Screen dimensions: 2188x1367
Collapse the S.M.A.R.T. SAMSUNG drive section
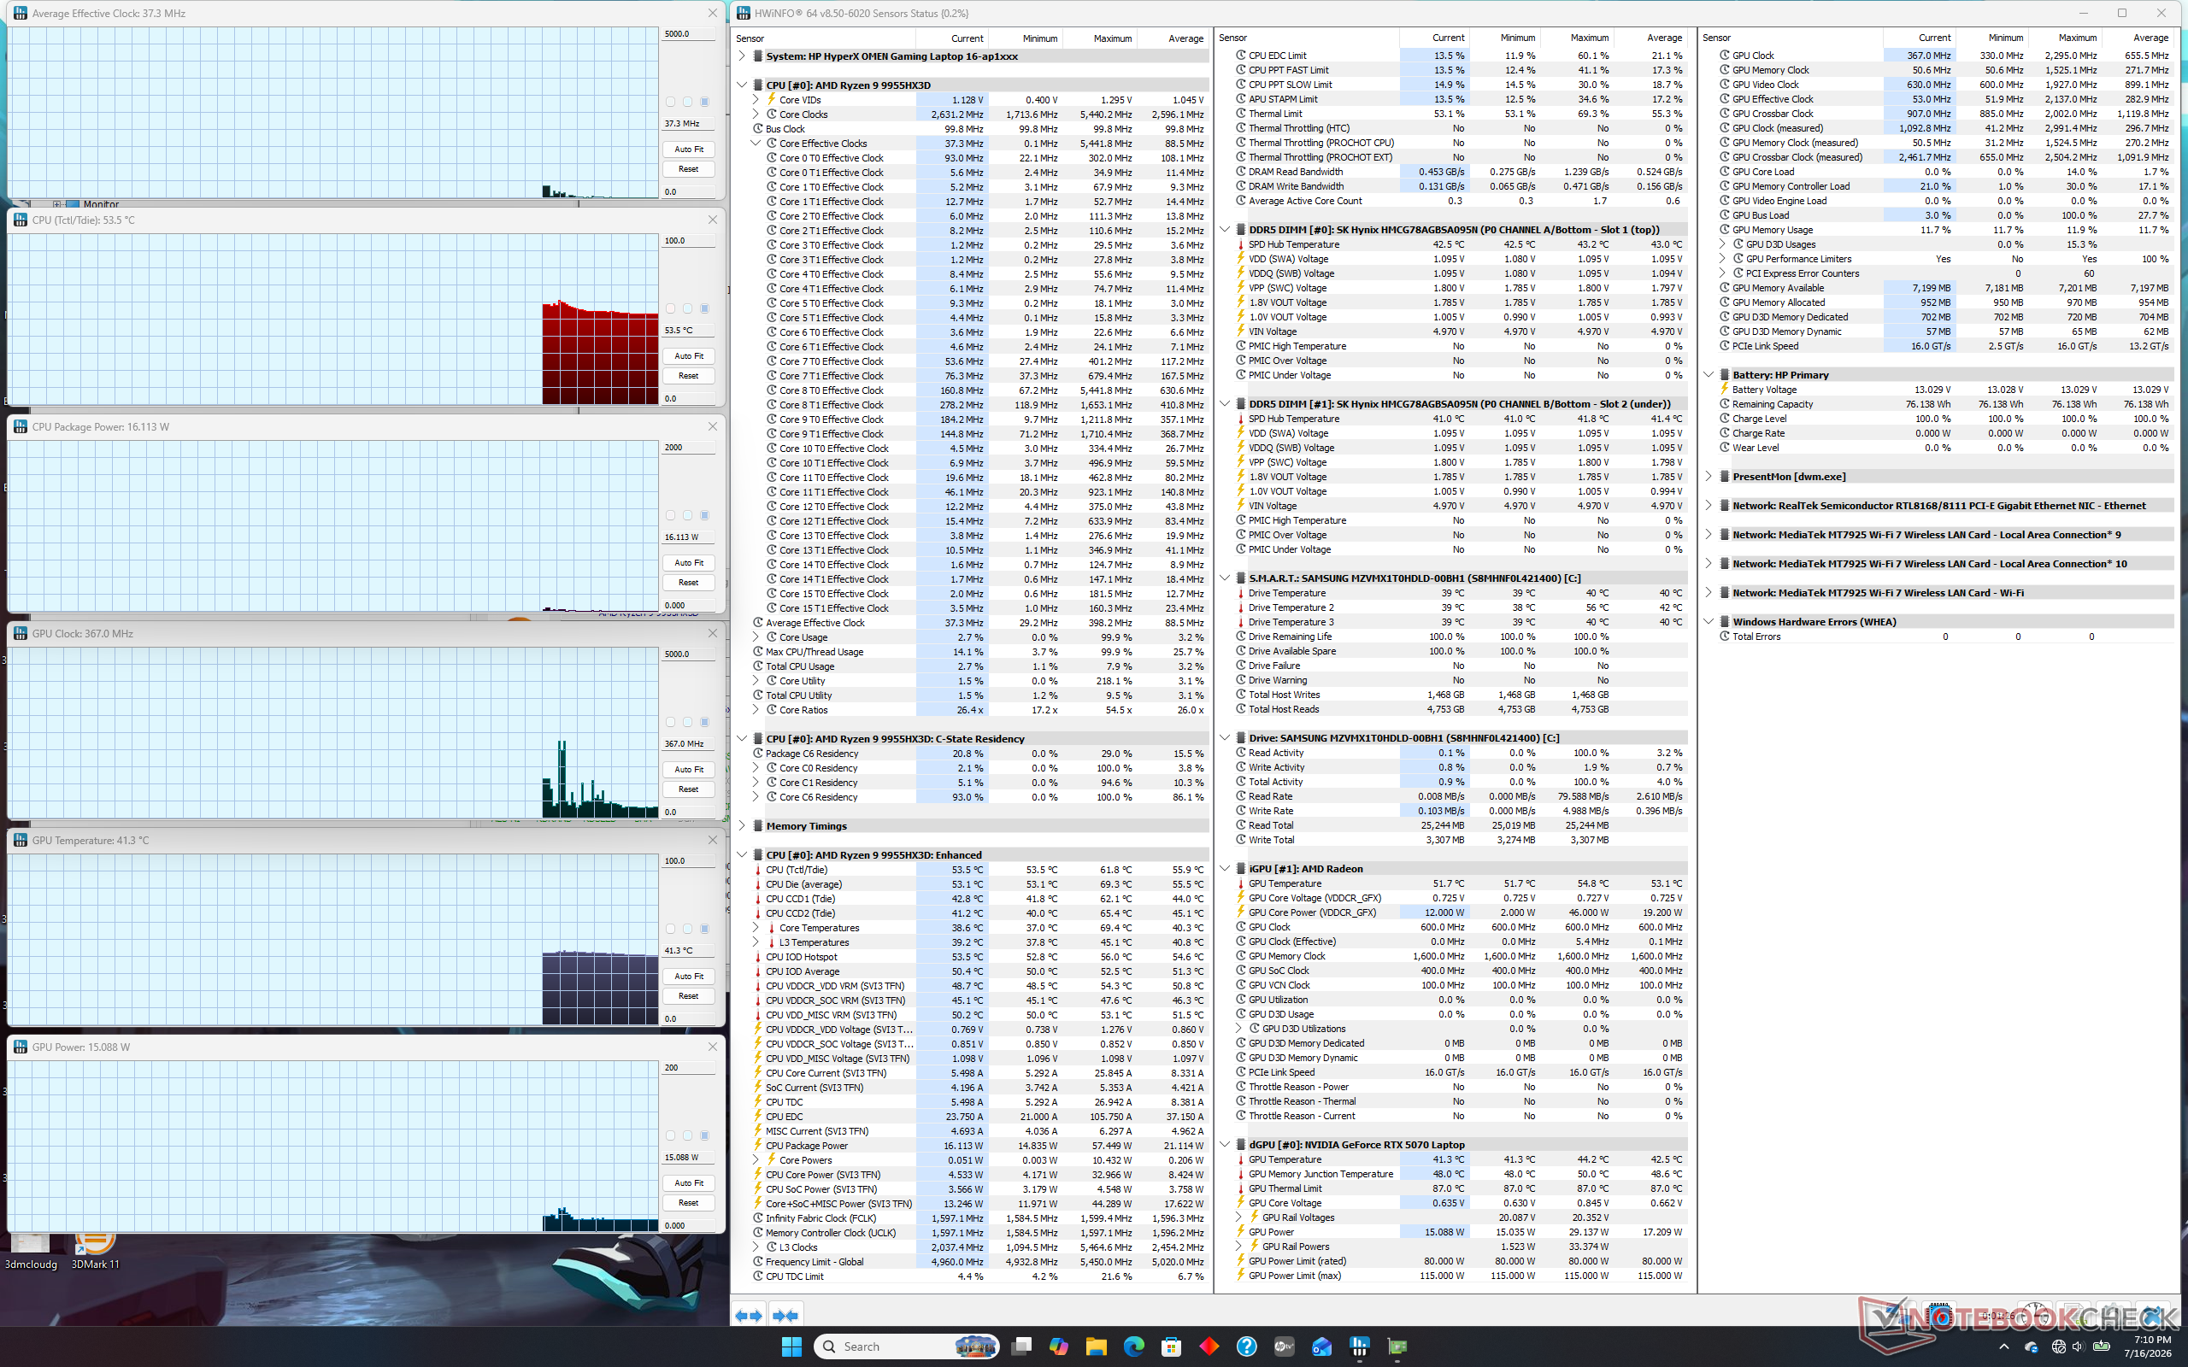1225,578
